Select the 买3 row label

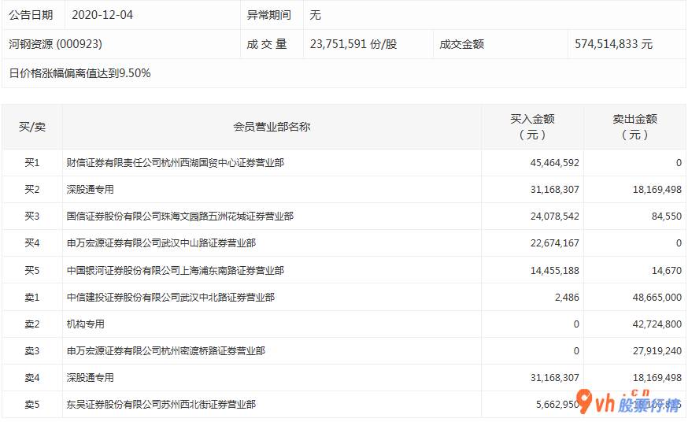coord(32,217)
